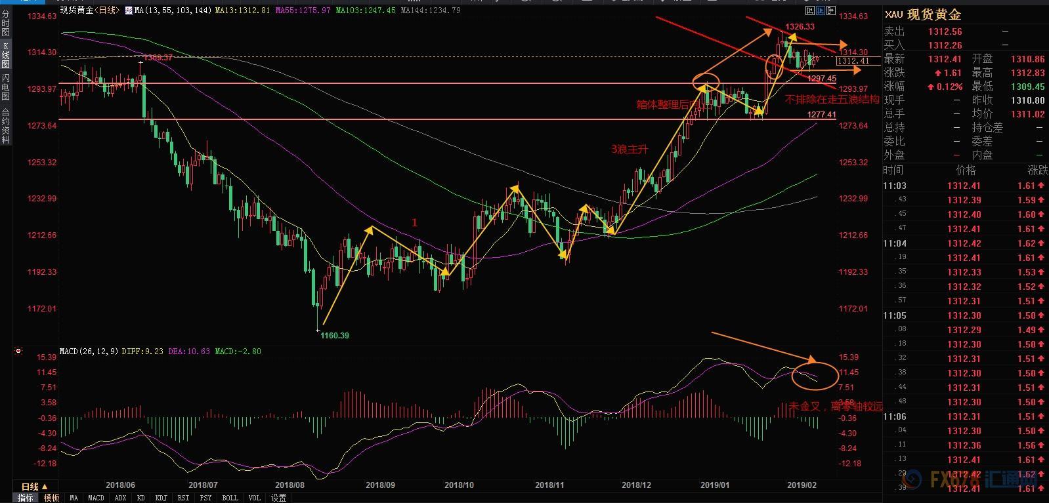This screenshot has width=1049, height=503.
Task: Apply the RSI indicator
Action: point(183,498)
